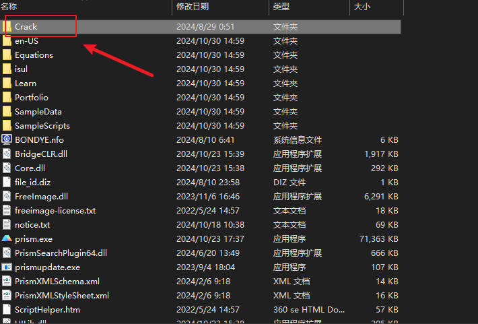This screenshot has height=324, width=478.
Task: Select the notice.txt document icon
Action: pyautogui.click(x=7, y=225)
